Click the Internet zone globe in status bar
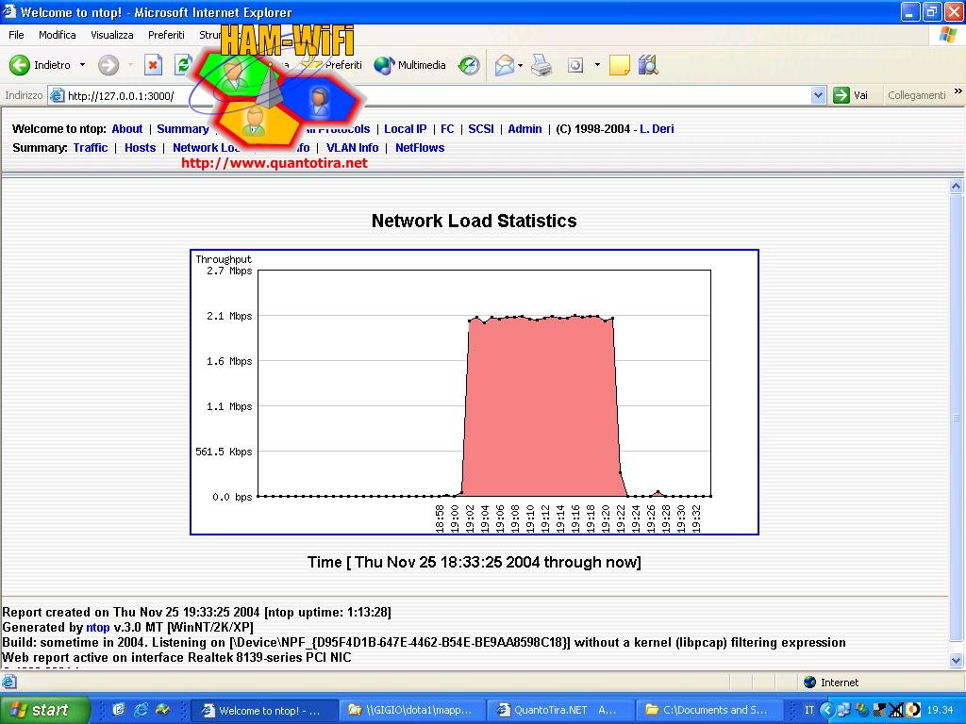The image size is (966, 724). 810,683
